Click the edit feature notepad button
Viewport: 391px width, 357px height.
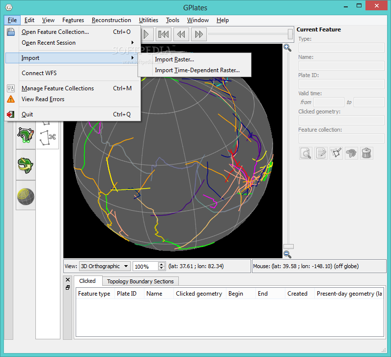[x=321, y=153]
